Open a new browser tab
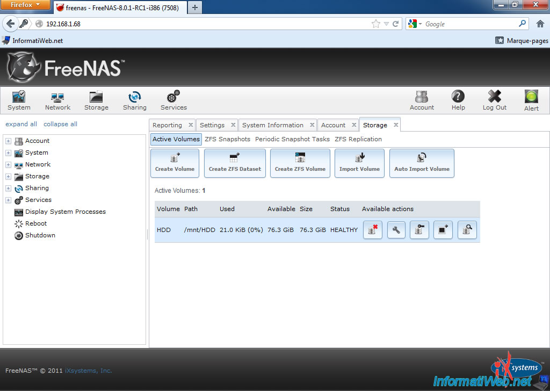This screenshot has height=391, width=550. (x=195, y=8)
